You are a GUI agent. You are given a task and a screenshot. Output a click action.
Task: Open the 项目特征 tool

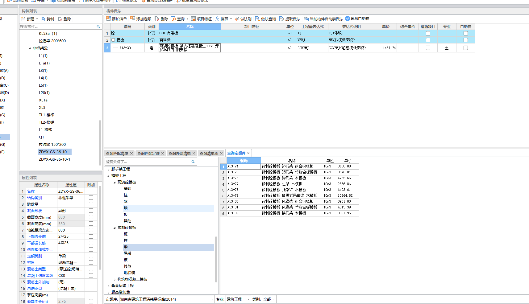click(201, 19)
